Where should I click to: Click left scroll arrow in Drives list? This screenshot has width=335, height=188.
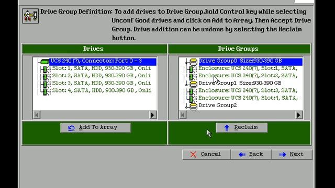[x=37, y=115]
